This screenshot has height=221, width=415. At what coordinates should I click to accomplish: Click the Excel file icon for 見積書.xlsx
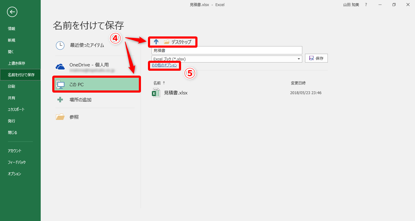point(156,93)
